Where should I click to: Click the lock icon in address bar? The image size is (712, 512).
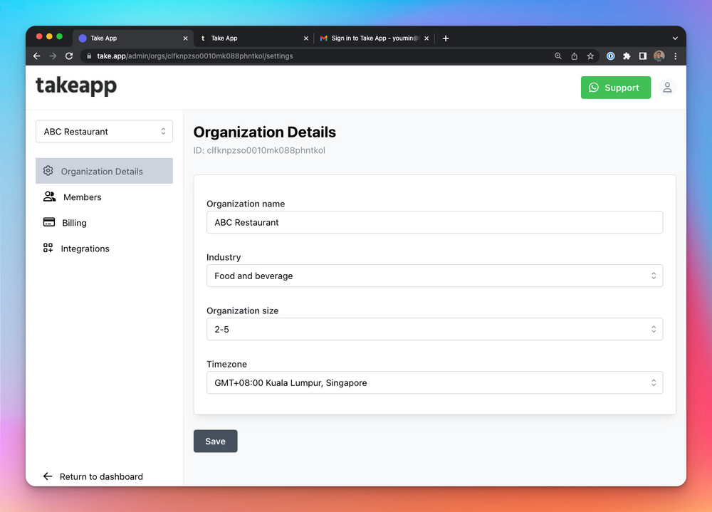point(89,56)
